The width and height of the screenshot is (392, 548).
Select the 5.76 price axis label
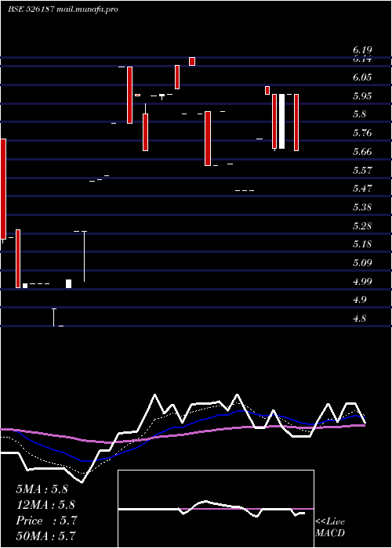click(362, 133)
